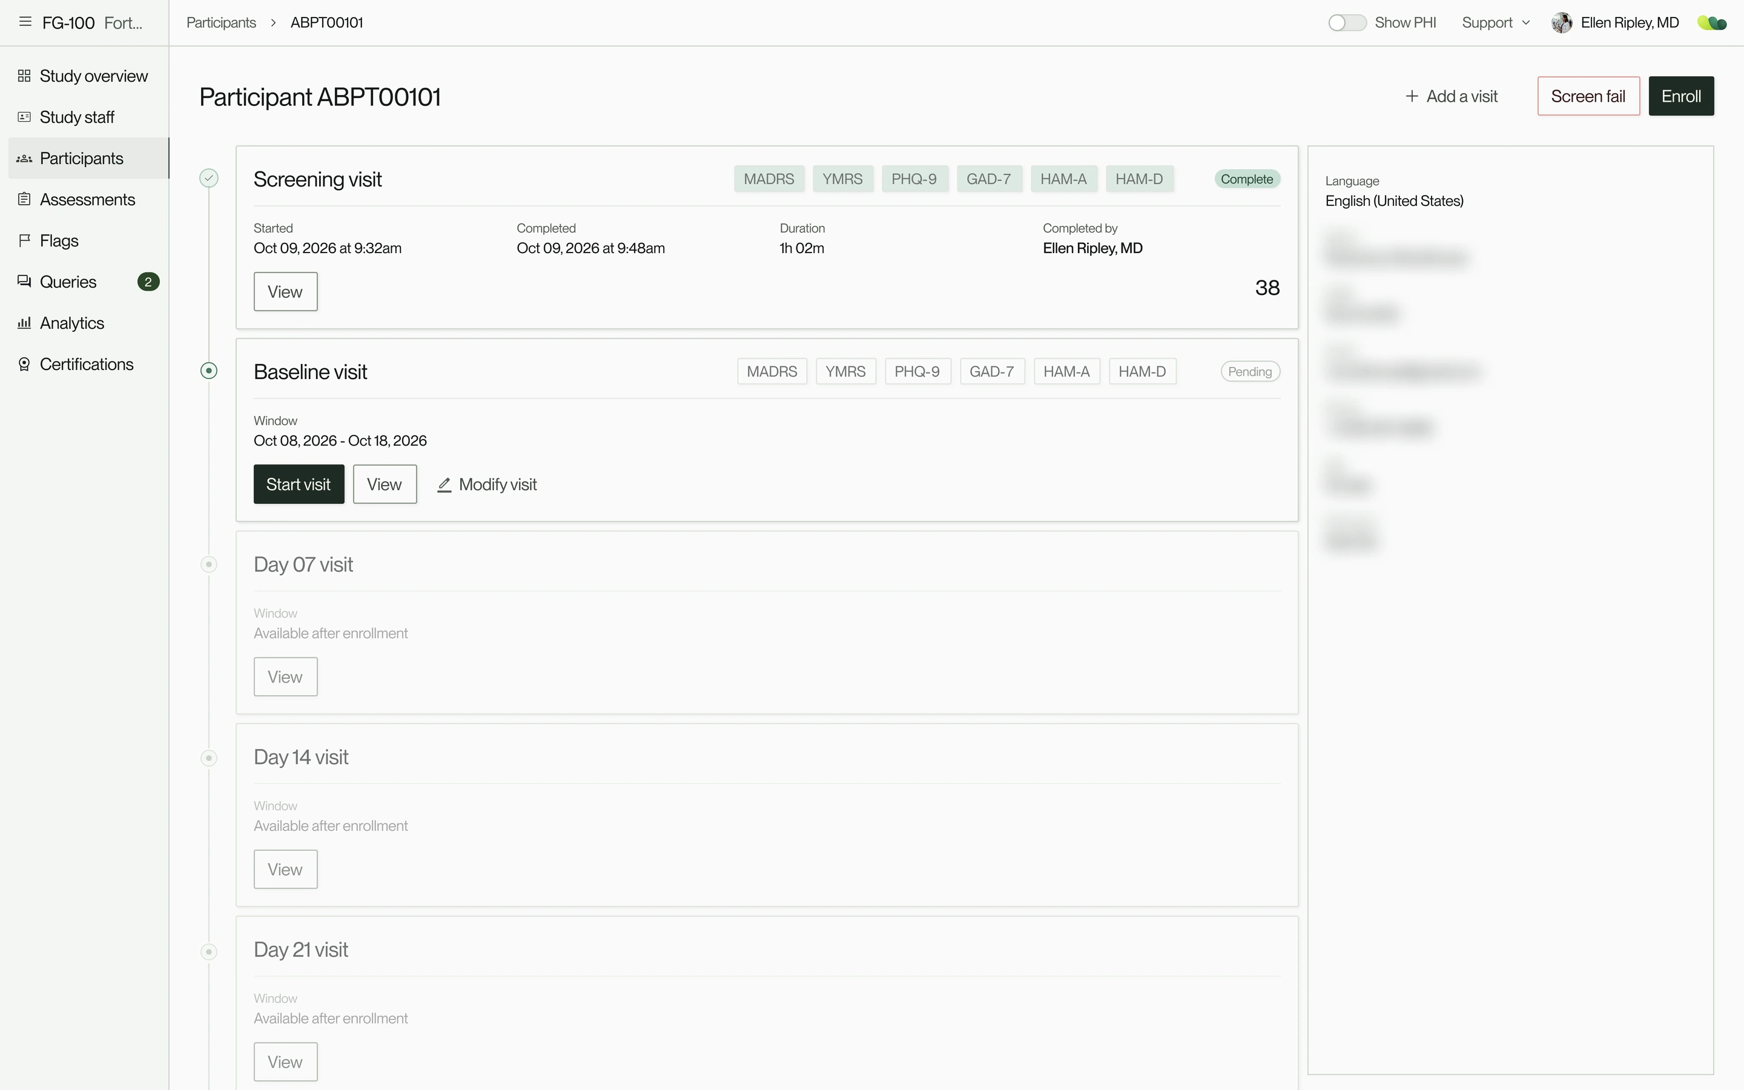1744x1090 pixels.
Task: Click the Day 21 visit timeline marker
Action: [x=209, y=951]
